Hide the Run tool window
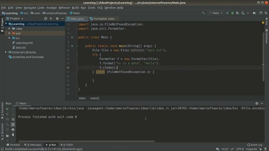 tap(262, 104)
